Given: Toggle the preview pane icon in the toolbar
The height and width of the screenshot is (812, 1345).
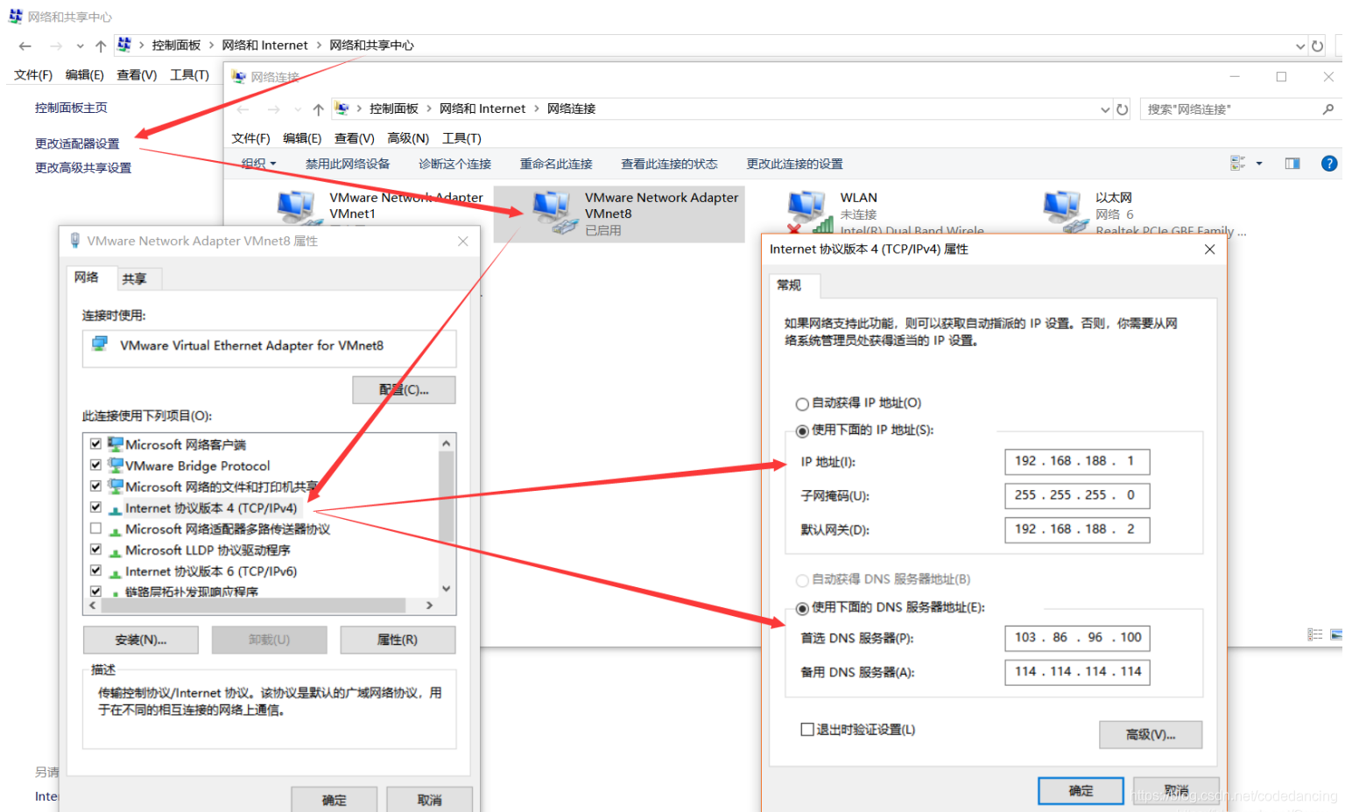Looking at the screenshot, I should 1291,163.
